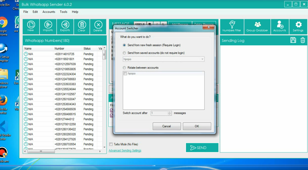308x170 pixels.
Task: Import numbers using the Imports icon
Action: coord(48,27)
